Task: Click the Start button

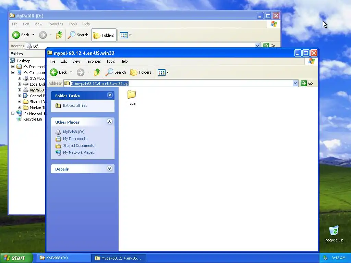Action: pyautogui.click(x=16, y=258)
